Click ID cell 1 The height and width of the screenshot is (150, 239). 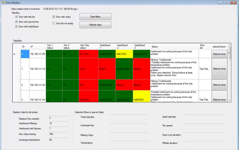click(25, 69)
